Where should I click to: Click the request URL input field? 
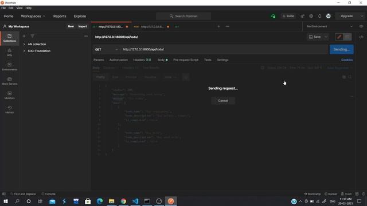[224, 50]
